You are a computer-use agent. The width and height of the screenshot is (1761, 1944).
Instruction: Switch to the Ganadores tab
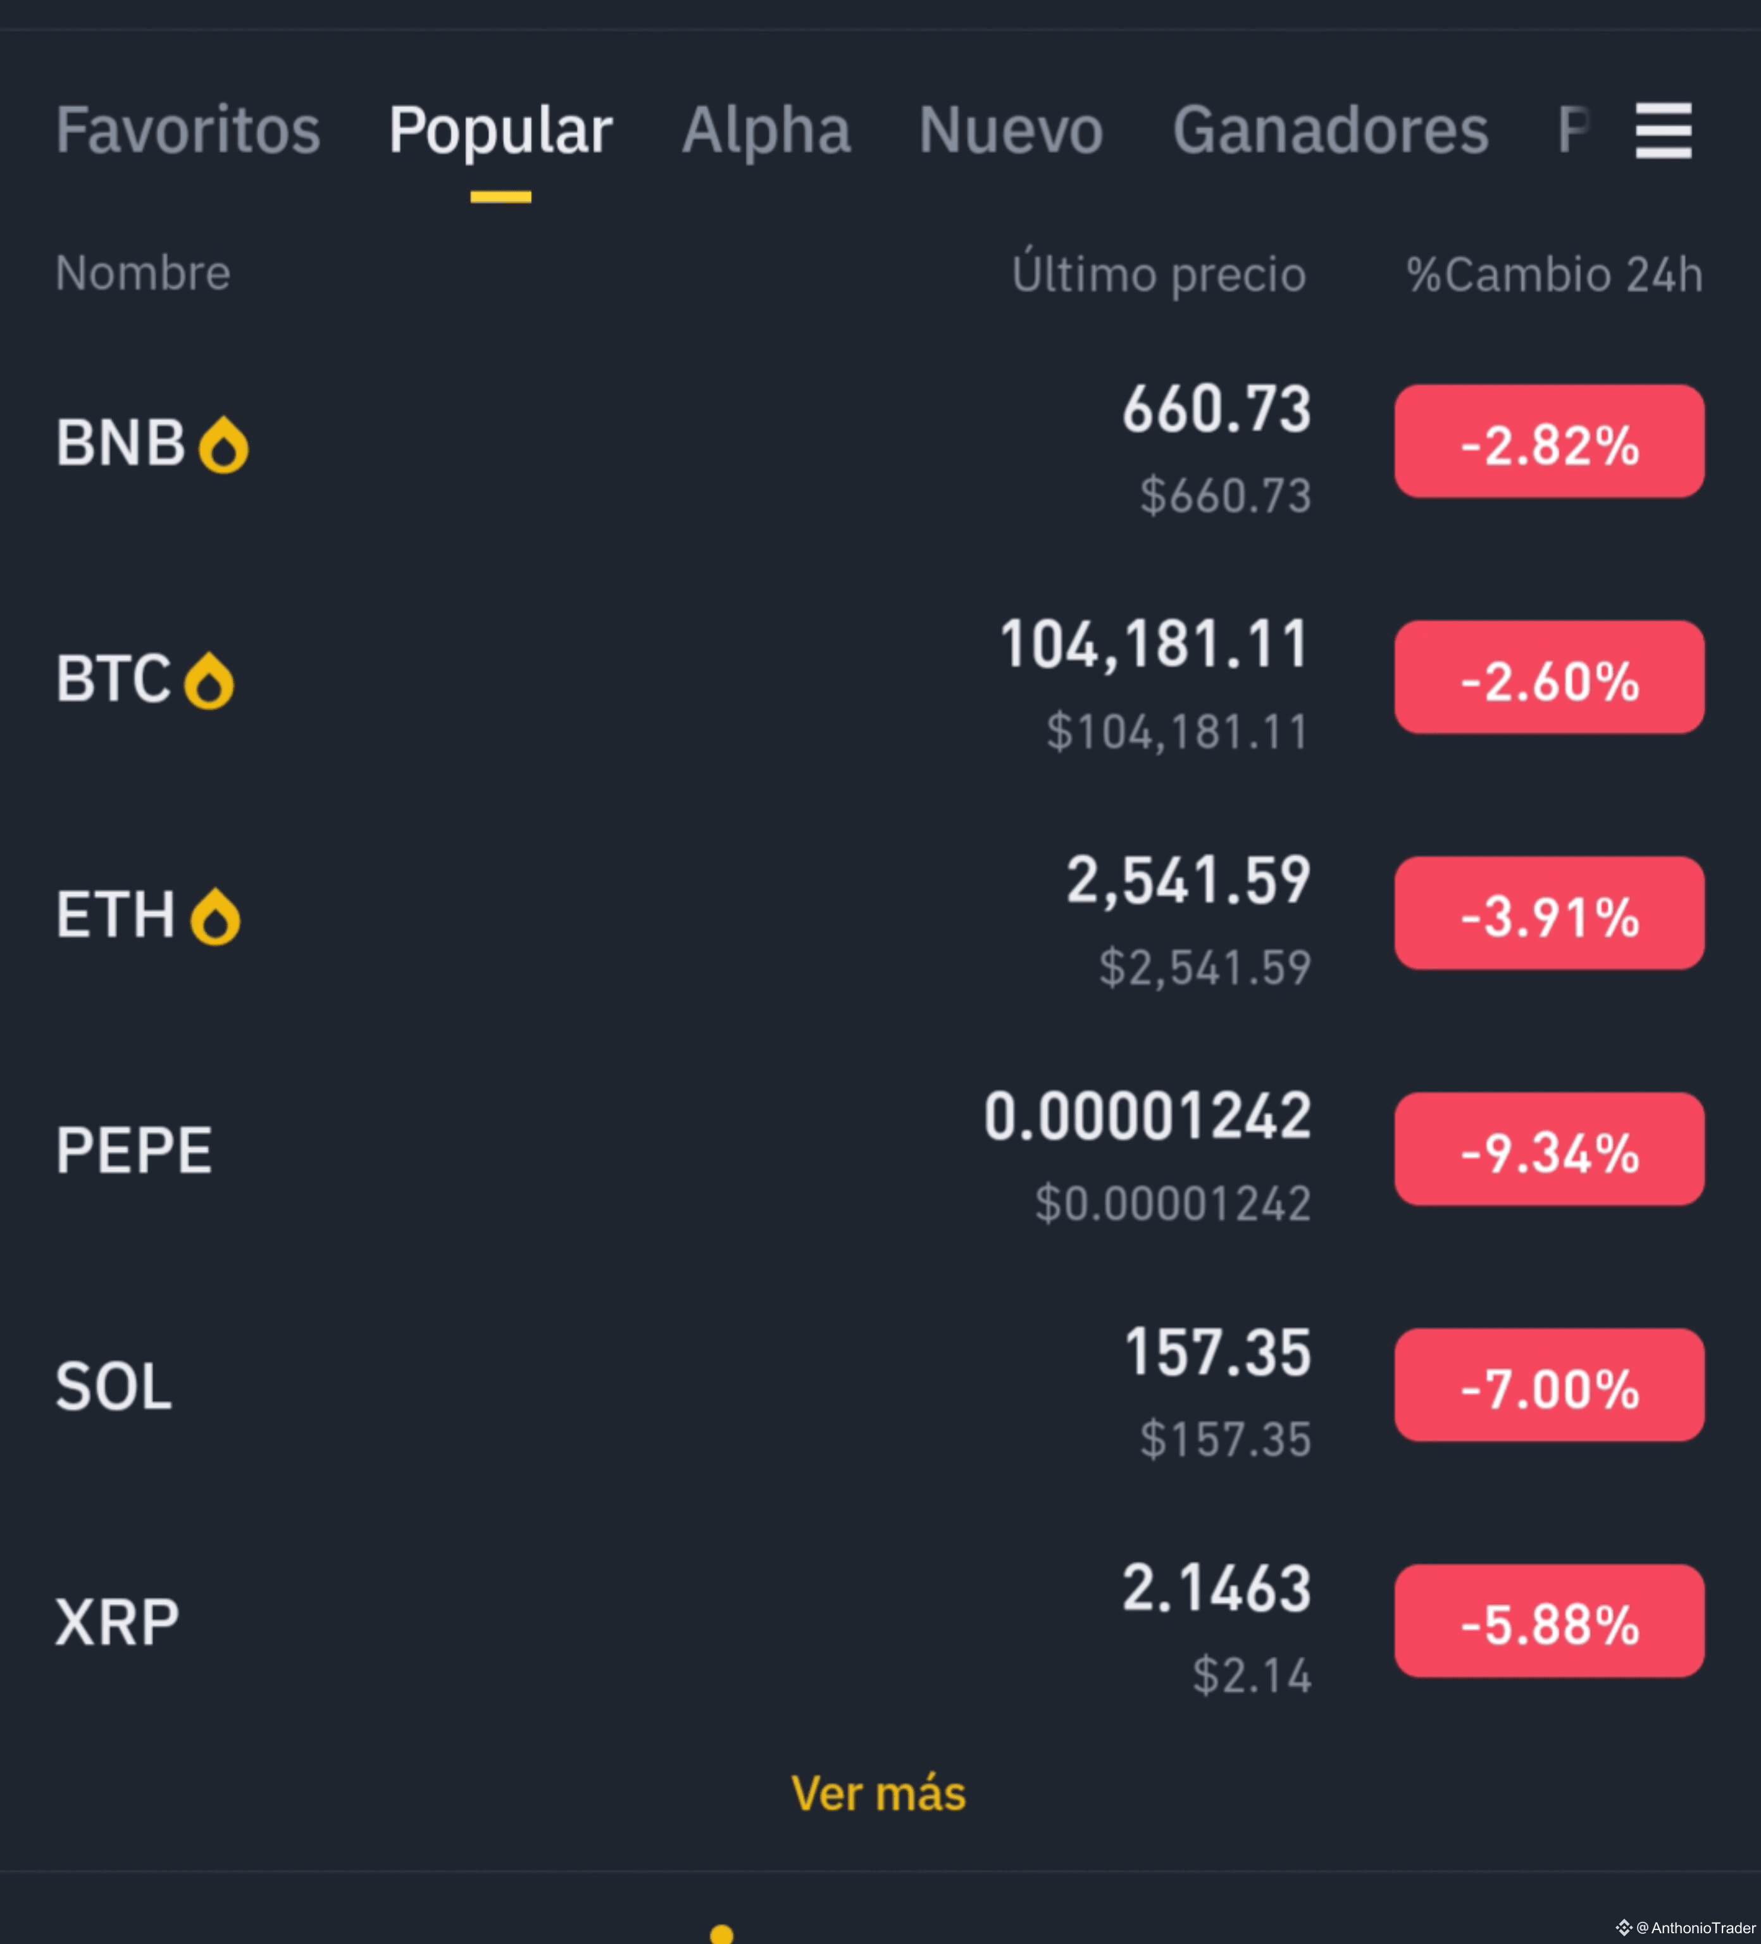(1331, 130)
